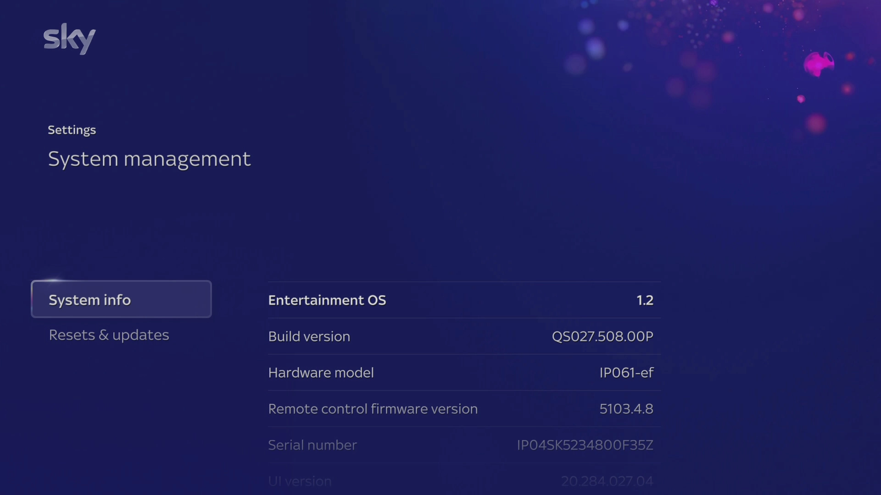Click the Entertainment OS value 1.2
881x495 pixels.
point(645,300)
